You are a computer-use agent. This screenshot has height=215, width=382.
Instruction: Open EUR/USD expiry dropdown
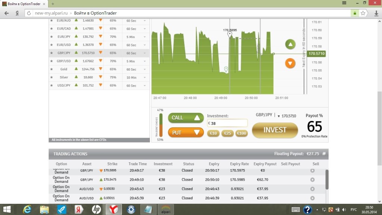tap(144, 45)
